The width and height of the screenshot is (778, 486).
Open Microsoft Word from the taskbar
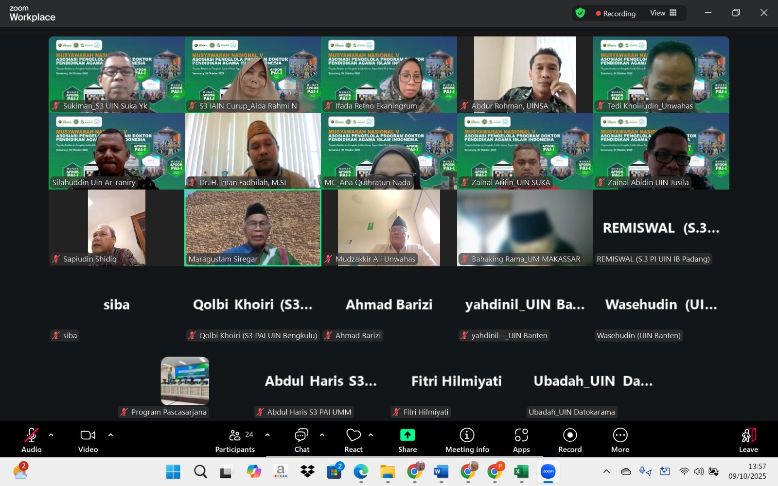tap(441, 471)
